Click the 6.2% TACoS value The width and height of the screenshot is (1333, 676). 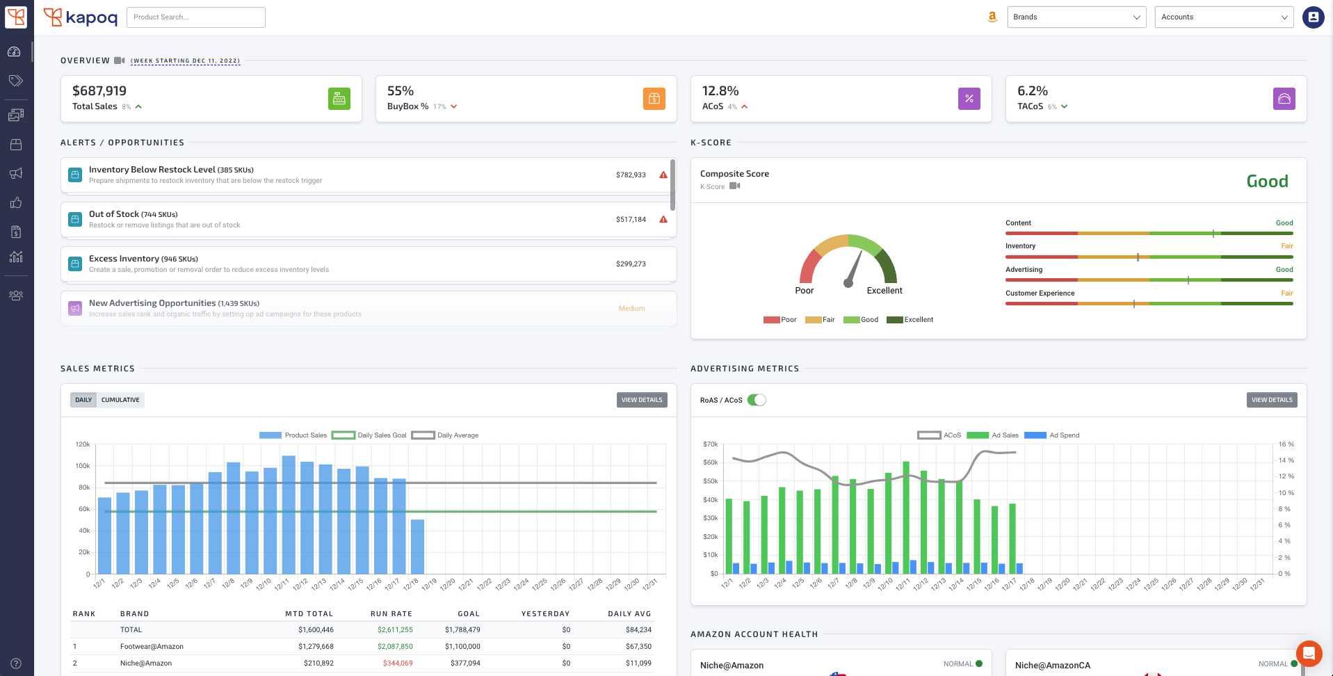click(x=1033, y=91)
